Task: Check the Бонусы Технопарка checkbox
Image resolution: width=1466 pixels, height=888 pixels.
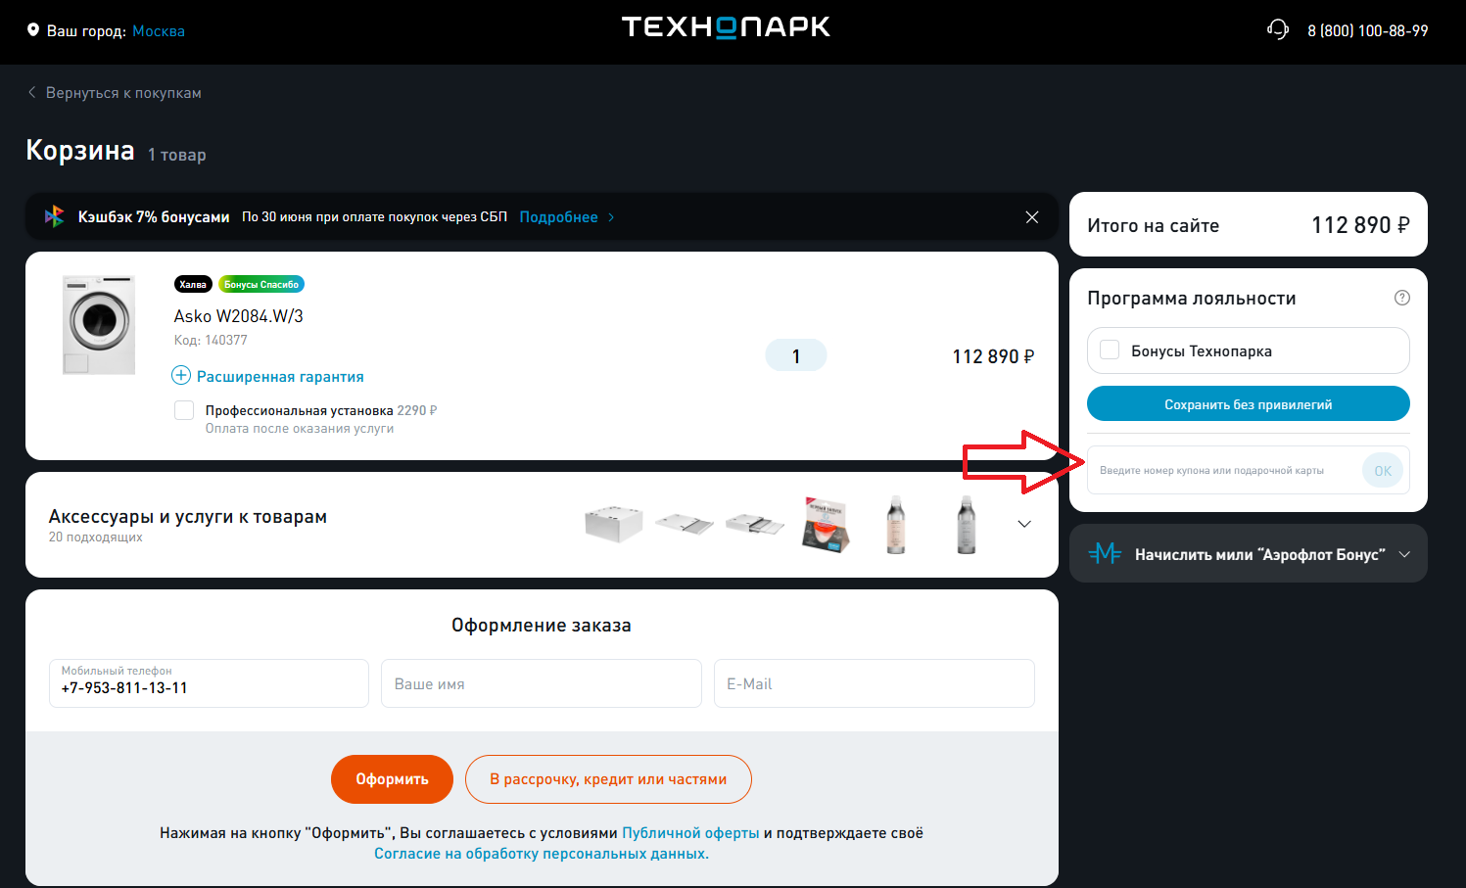Action: pos(1110,350)
